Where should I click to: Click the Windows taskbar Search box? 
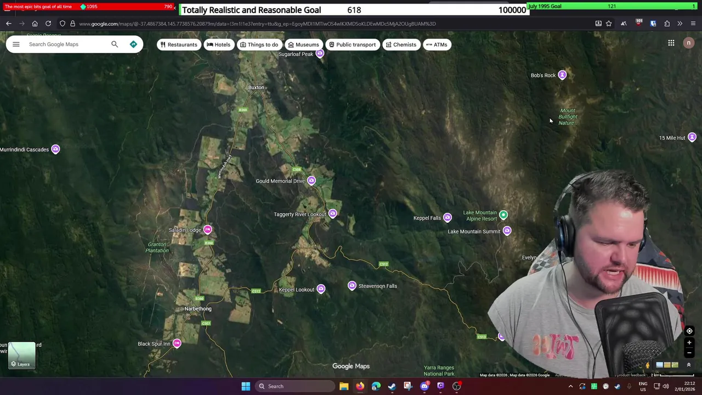[296, 386]
